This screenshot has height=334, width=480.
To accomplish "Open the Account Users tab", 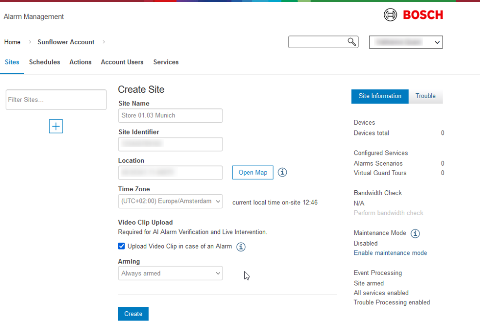I will tap(122, 62).
